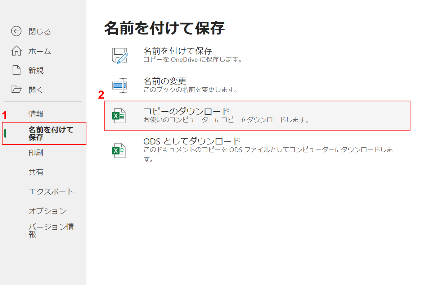Click the コピーを OneDrive に保存します description
The height and width of the screenshot is (285, 436).
click(x=192, y=60)
